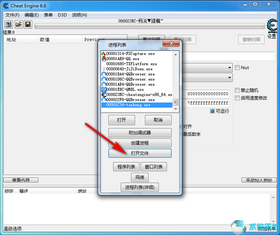The height and width of the screenshot is (235, 280).
Task: Select QQBrowser.exe process 00001AB4
Action: pos(137,84)
